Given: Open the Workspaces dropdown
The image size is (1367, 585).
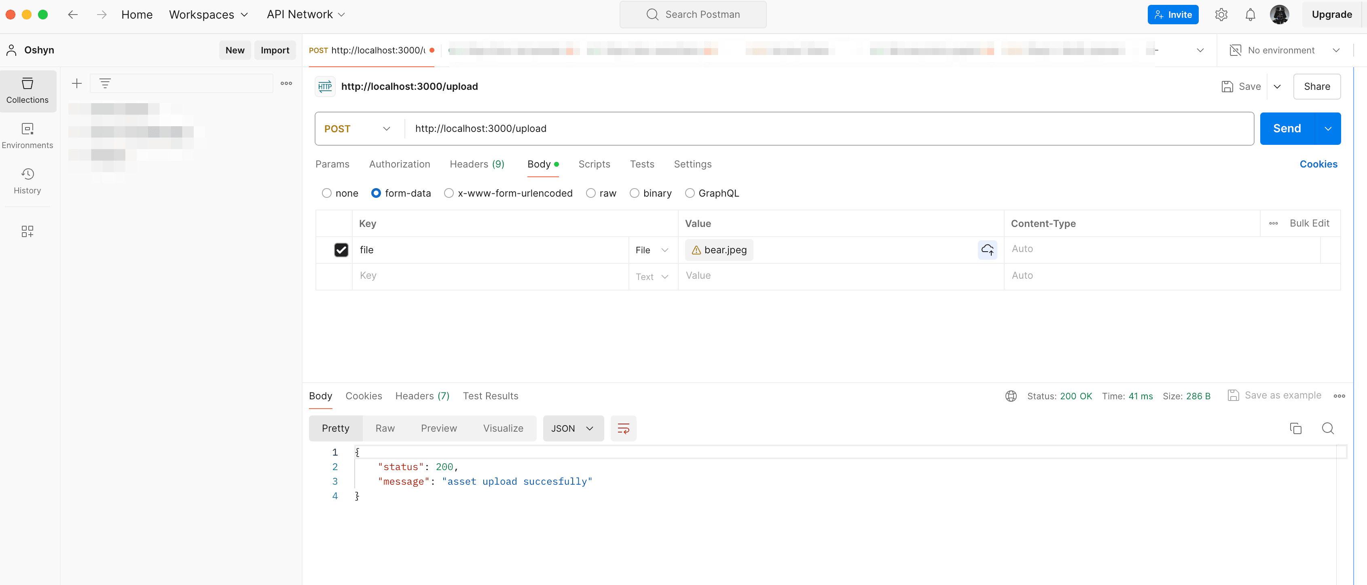Looking at the screenshot, I should (x=209, y=14).
